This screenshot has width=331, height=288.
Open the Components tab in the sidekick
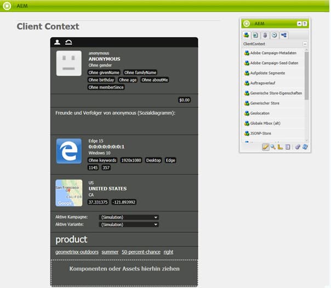tap(247, 35)
